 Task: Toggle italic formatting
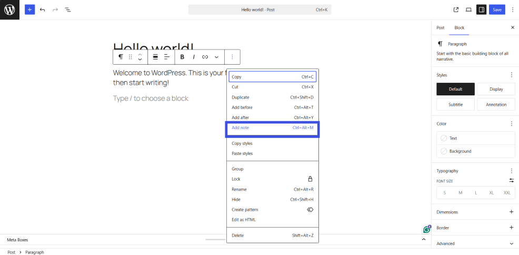click(194, 57)
